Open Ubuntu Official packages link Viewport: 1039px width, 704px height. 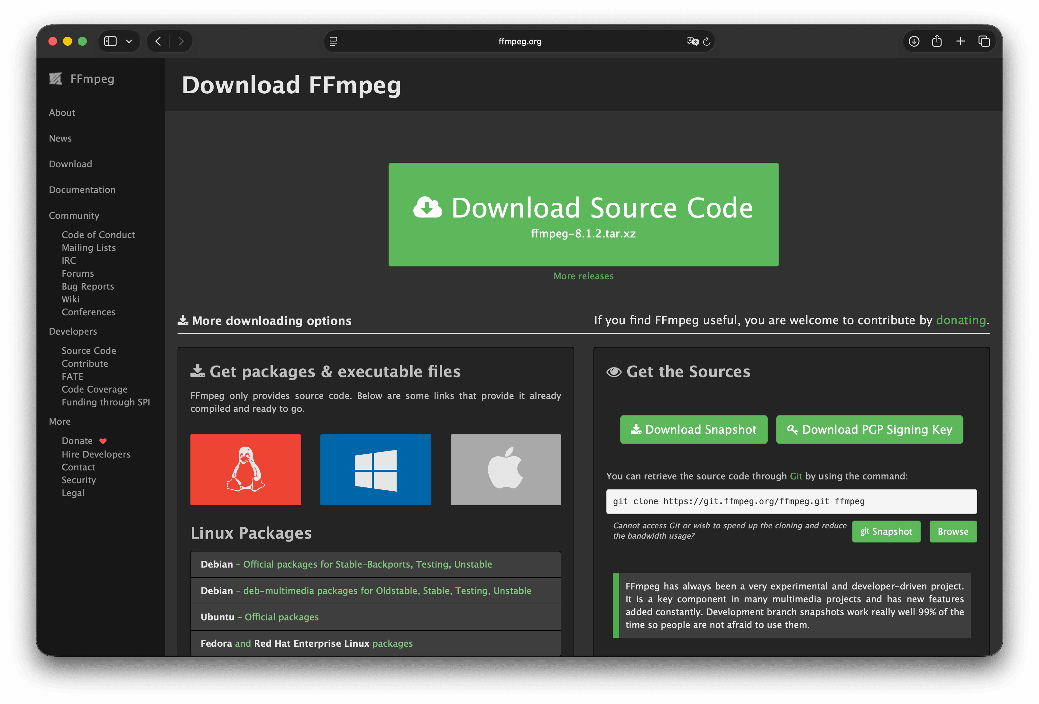tap(282, 617)
